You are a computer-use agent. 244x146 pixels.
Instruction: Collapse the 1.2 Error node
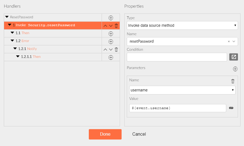click(x=12, y=41)
